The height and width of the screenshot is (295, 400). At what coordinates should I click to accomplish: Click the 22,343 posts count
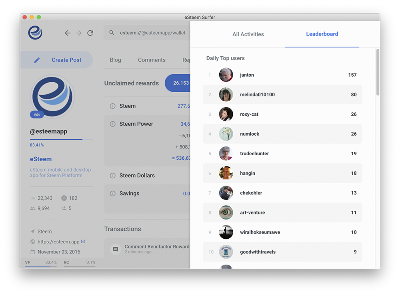tap(45, 198)
